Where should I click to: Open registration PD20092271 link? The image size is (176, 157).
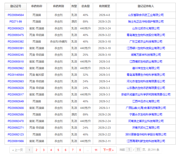(x=16, y=128)
